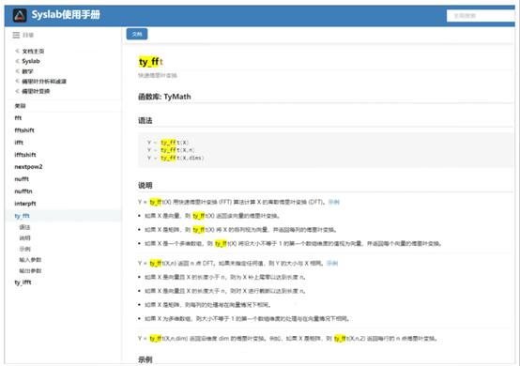Open the nufftn function page
The height and width of the screenshot is (366, 520).
coord(23,191)
